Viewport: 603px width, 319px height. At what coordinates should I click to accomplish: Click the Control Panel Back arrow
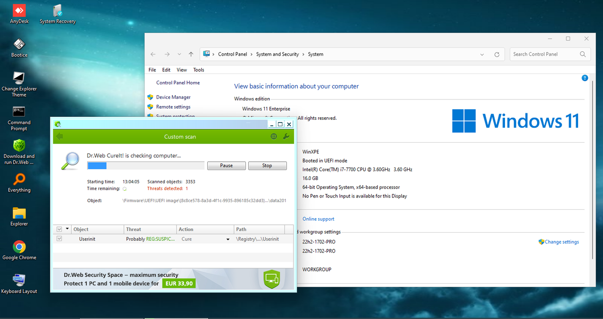(x=153, y=54)
